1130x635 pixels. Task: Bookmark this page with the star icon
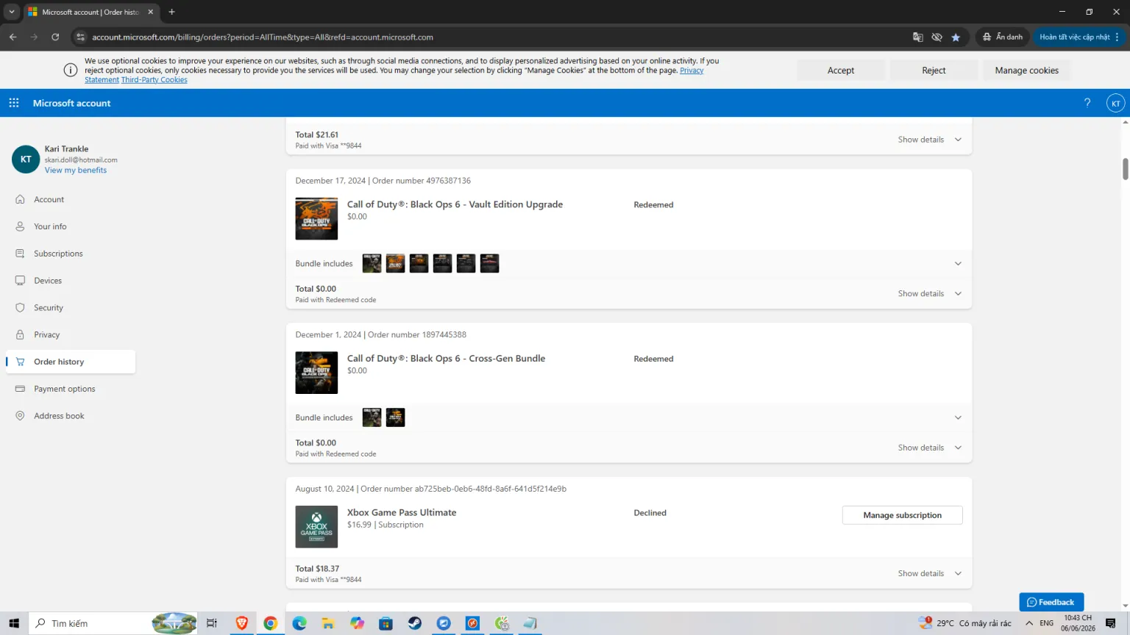(x=956, y=37)
